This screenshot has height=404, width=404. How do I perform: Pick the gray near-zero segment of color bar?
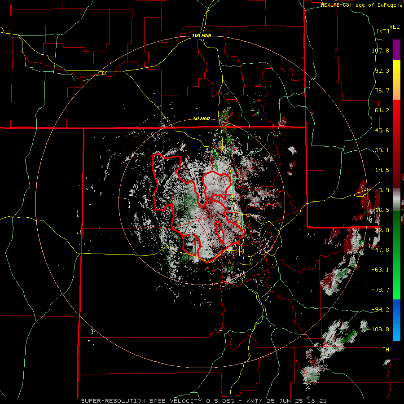click(x=396, y=198)
